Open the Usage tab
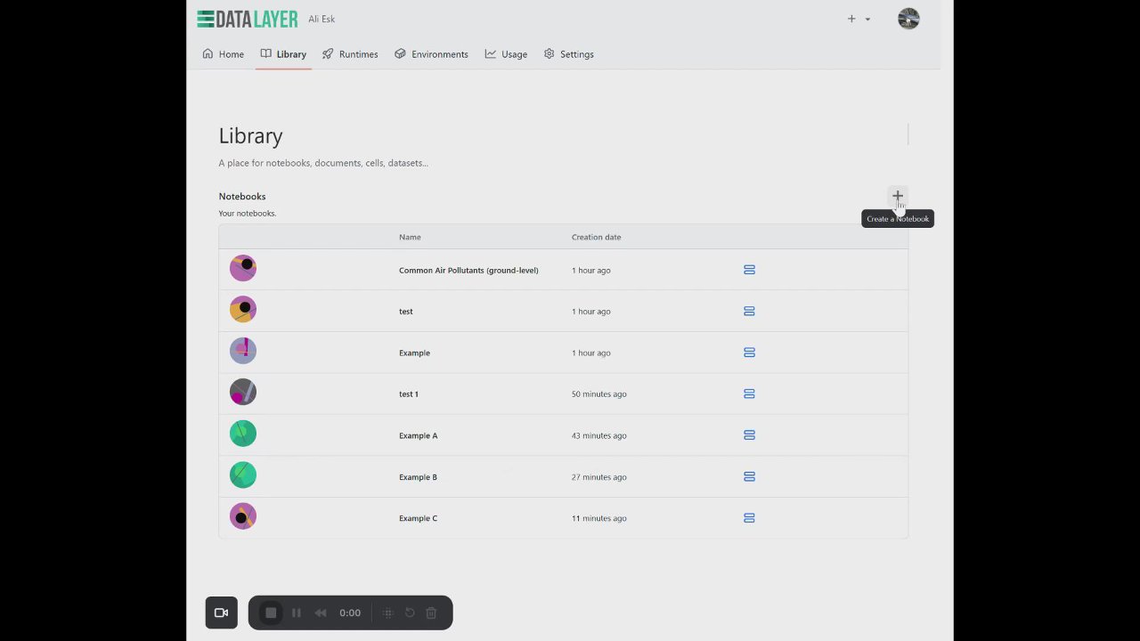Image resolution: width=1140 pixels, height=641 pixels. coord(506,54)
